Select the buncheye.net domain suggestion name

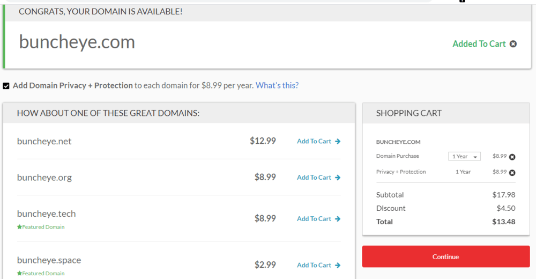pos(44,142)
